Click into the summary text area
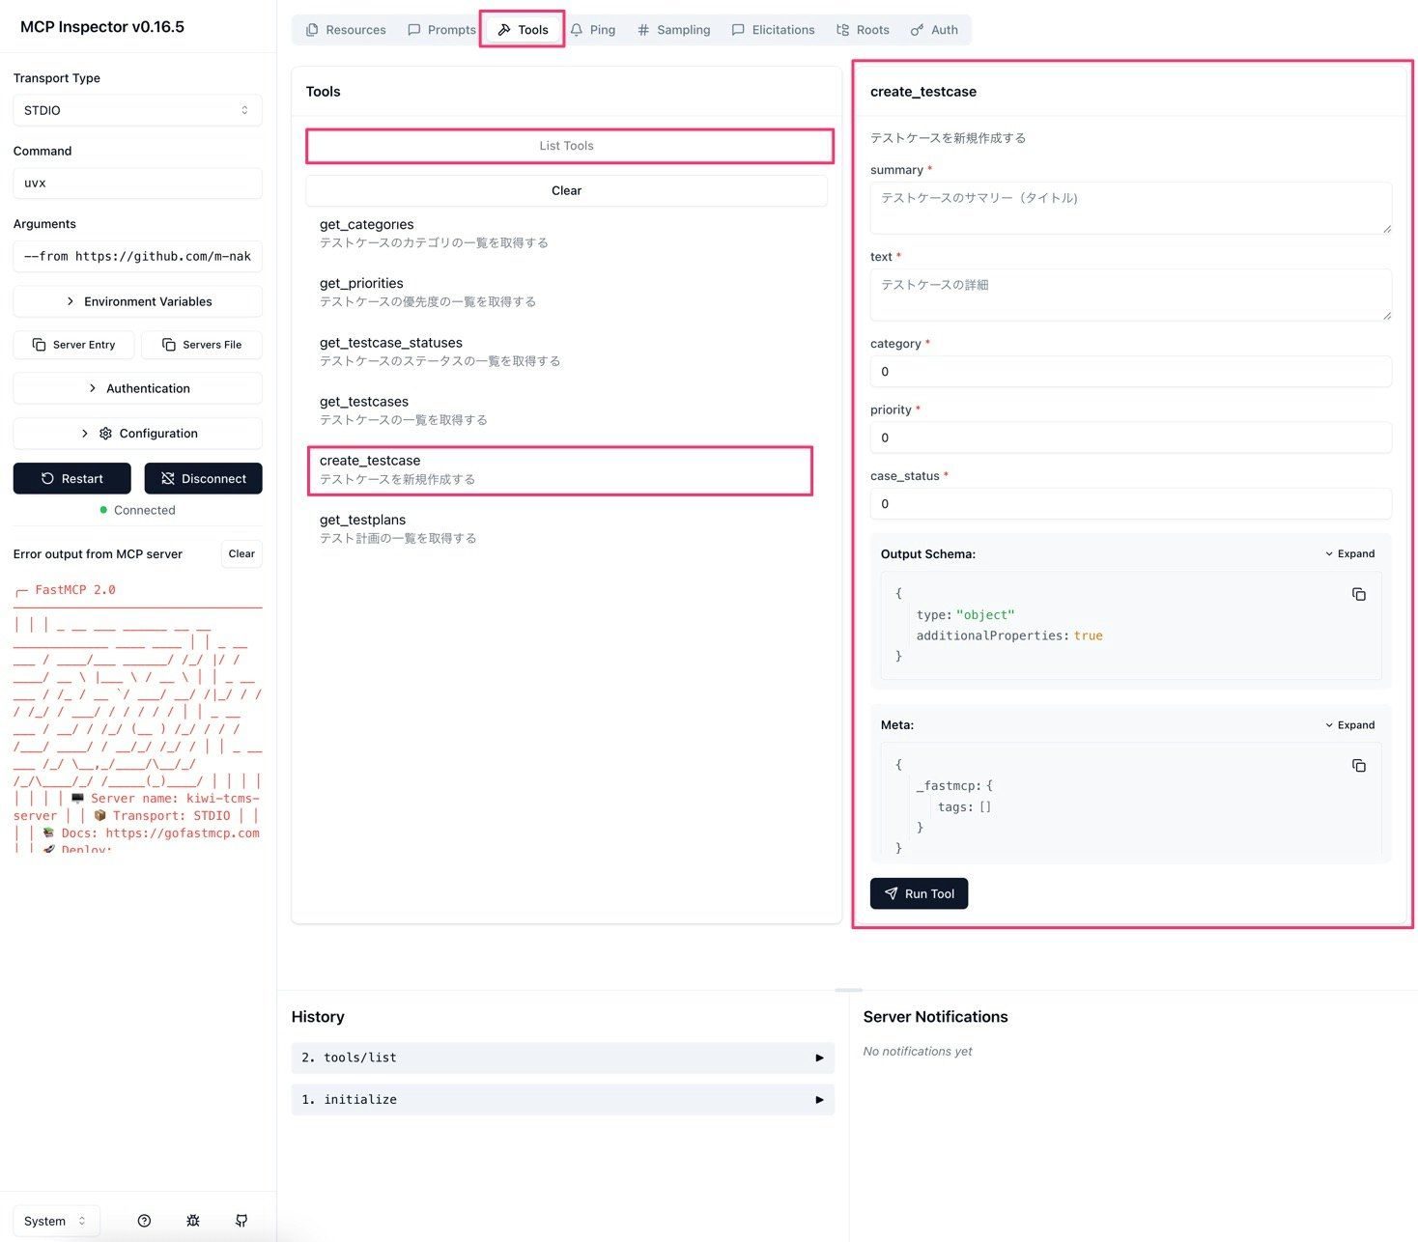Viewport: 1418px width, 1242px height. pyautogui.click(x=1131, y=208)
